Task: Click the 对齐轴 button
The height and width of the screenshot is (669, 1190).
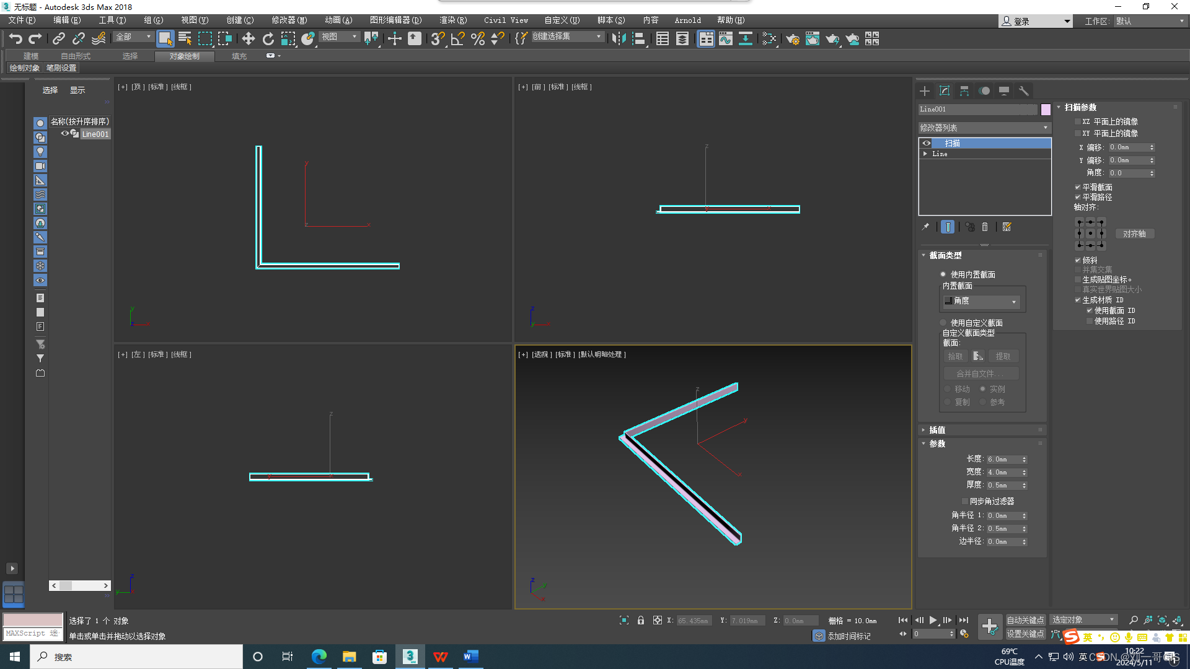Action: 1135,234
